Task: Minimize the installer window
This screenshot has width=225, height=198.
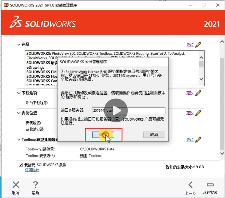Action: (191, 5)
